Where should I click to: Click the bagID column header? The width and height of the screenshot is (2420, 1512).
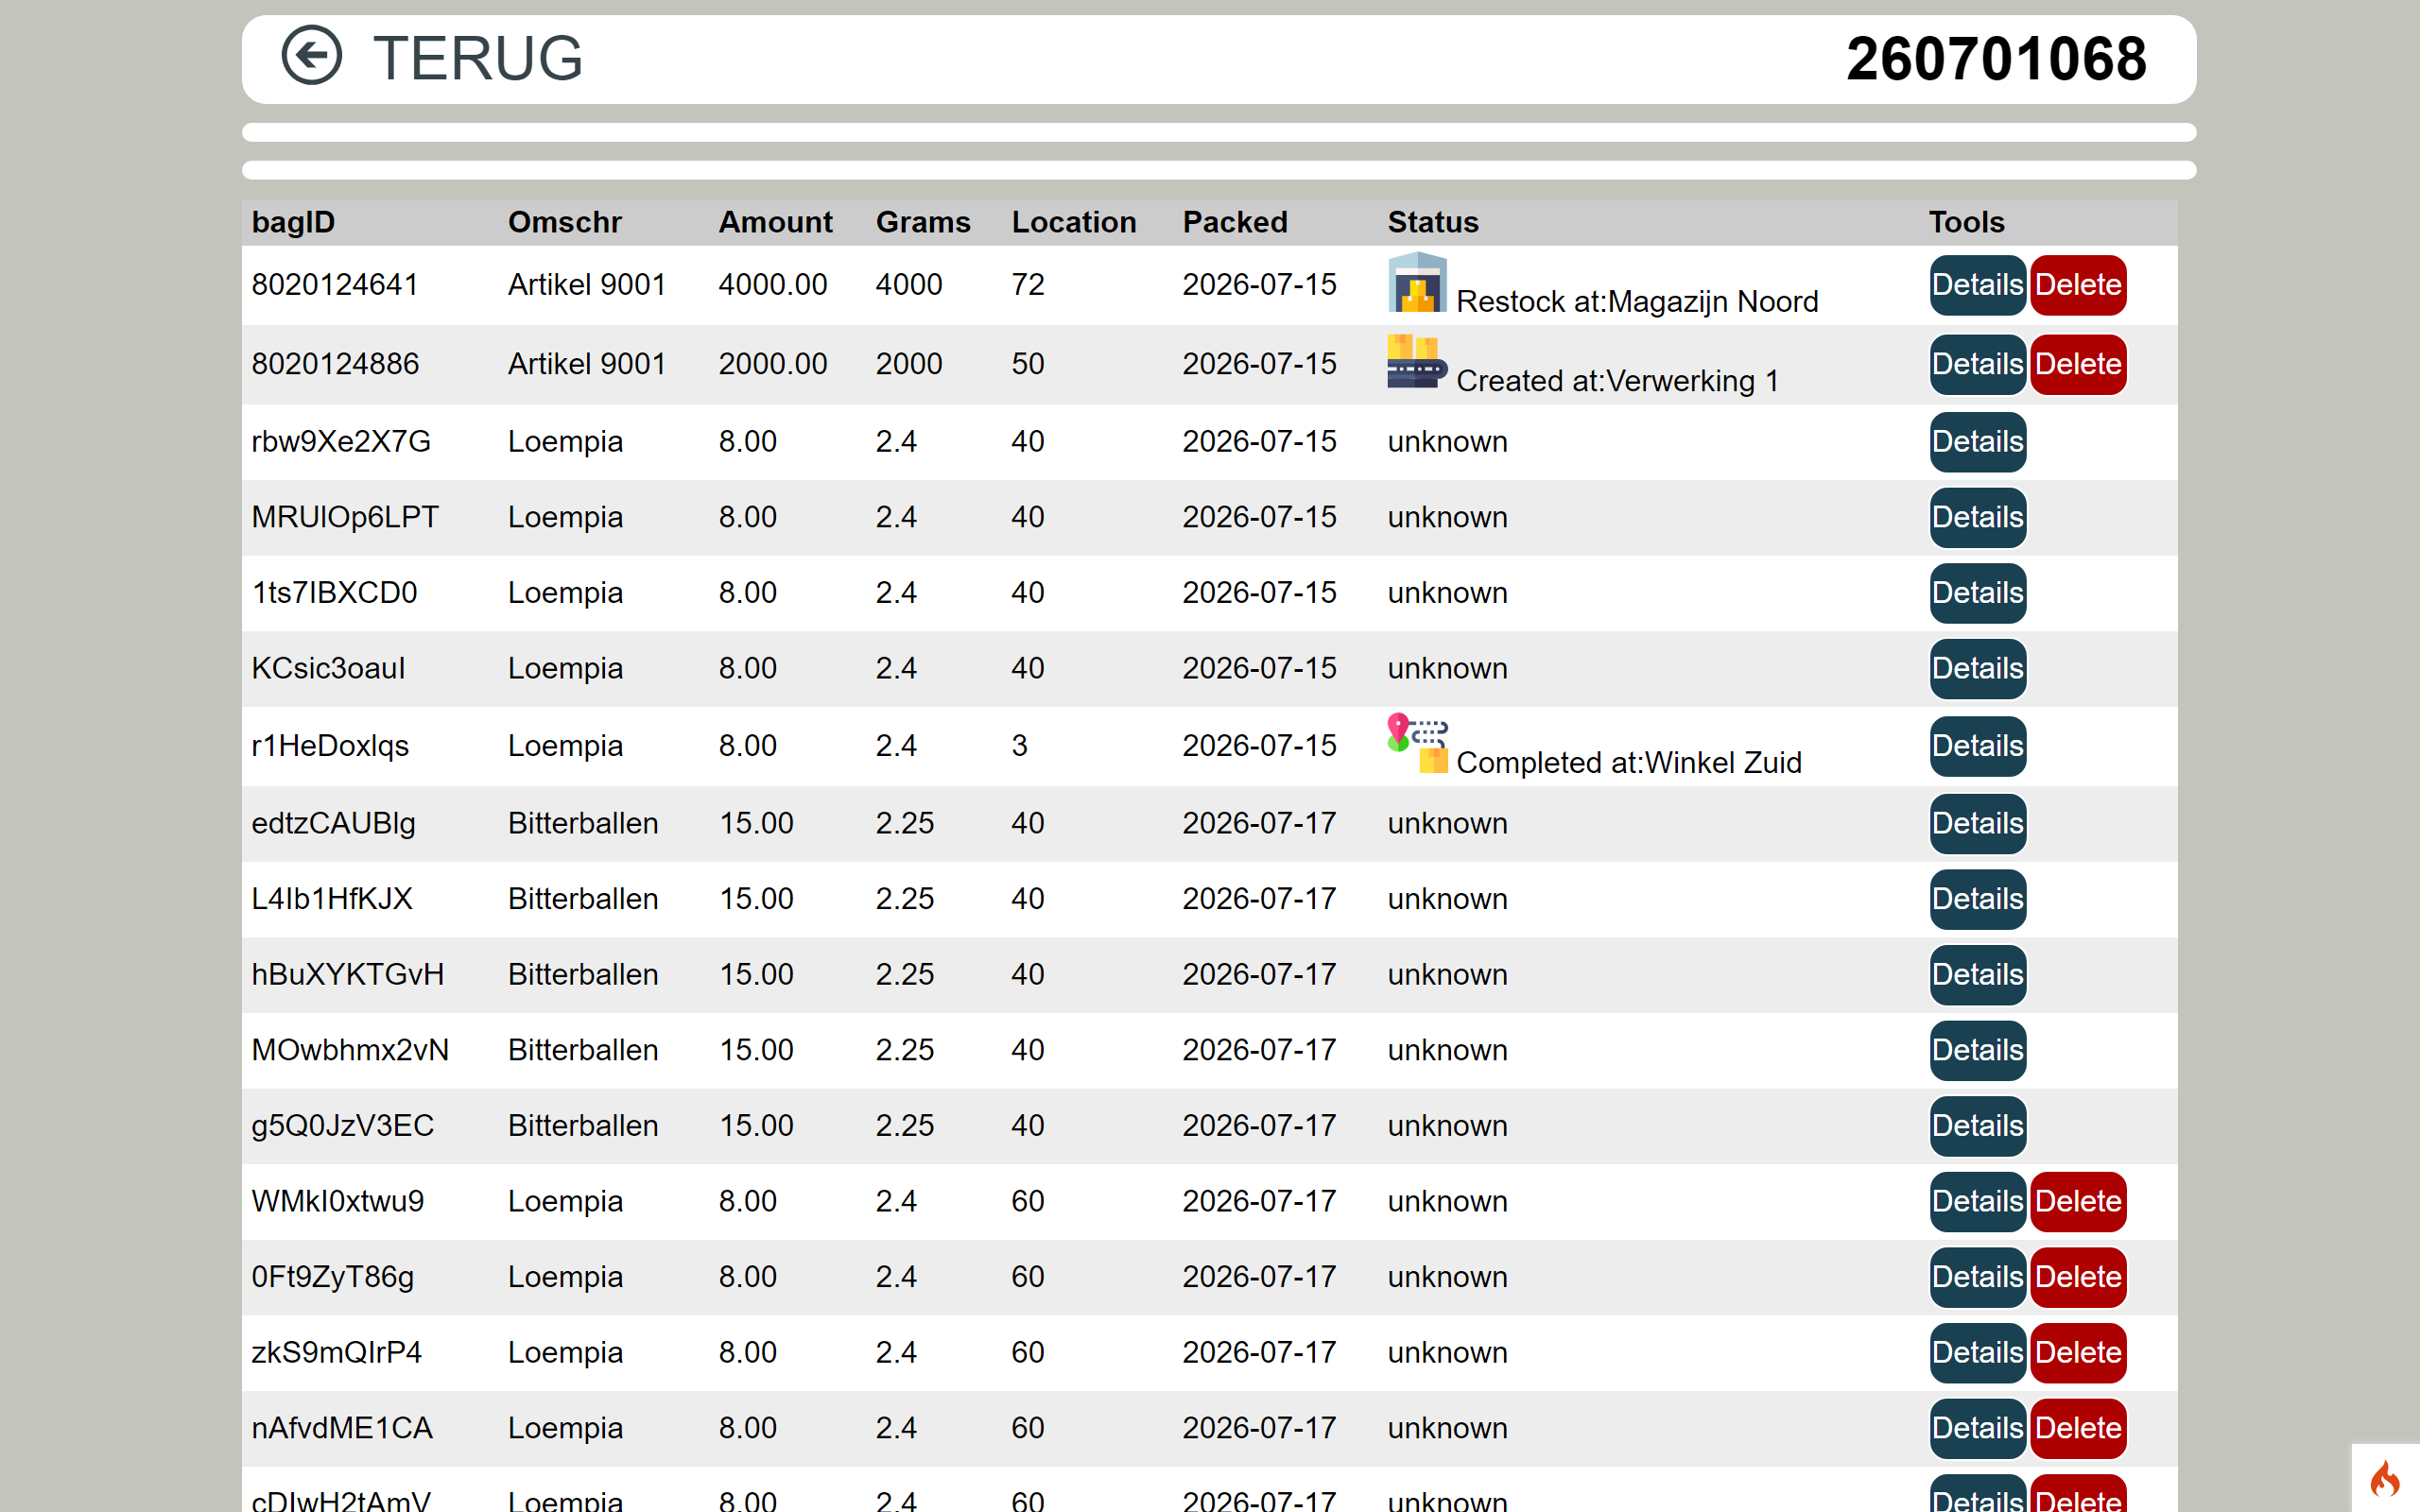tap(293, 222)
